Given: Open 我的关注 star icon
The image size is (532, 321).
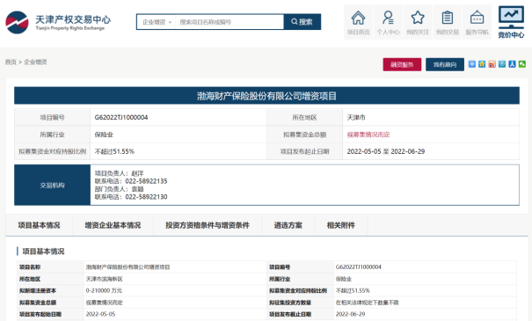Looking at the screenshot, I should pyautogui.click(x=418, y=22).
